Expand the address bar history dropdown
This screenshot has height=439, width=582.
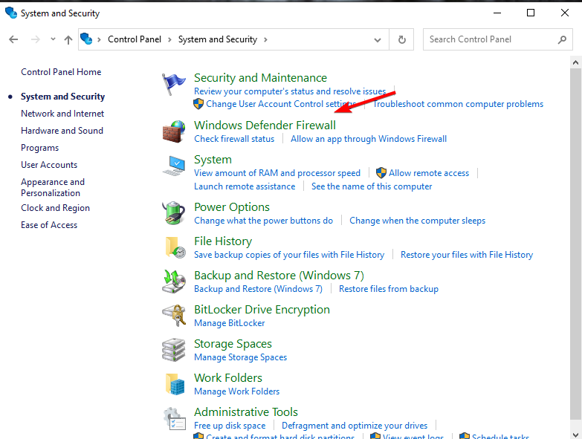[378, 39]
